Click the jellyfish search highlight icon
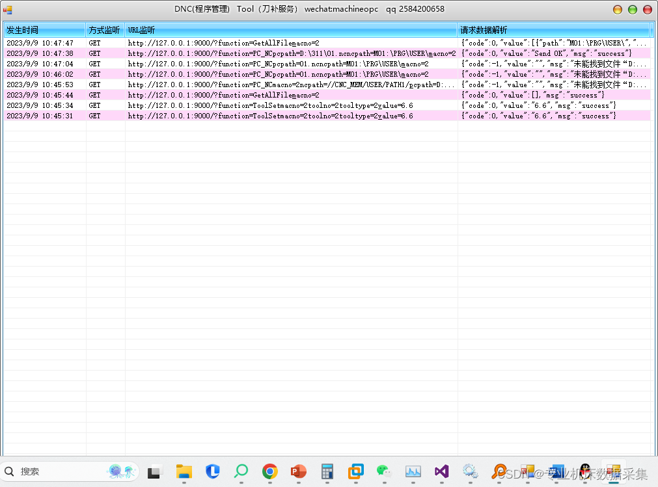 pyautogui.click(x=122, y=471)
